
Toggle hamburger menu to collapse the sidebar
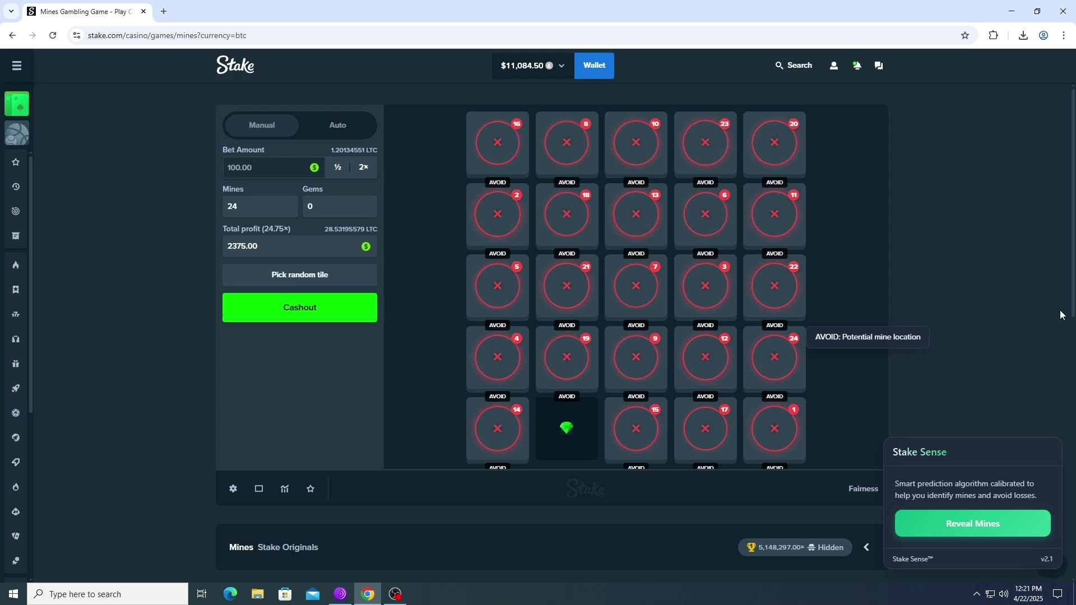coord(16,66)
